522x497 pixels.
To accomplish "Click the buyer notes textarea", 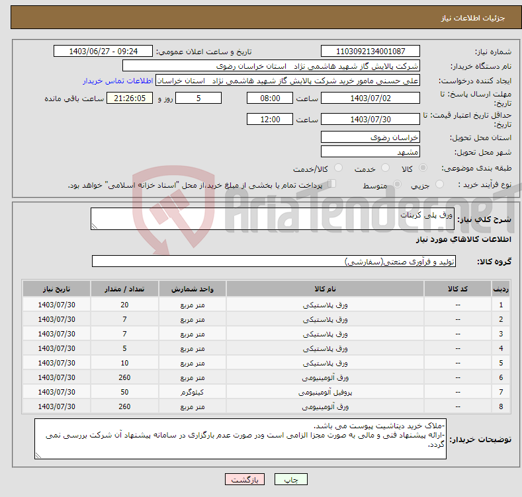I will pos(240,439).
